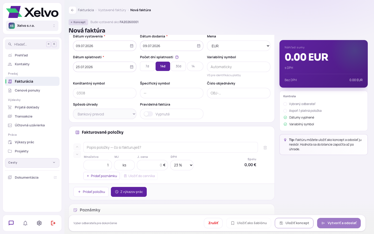Select the 30d payment term option
The image size is (374, 234).
(x=178, y=66)
